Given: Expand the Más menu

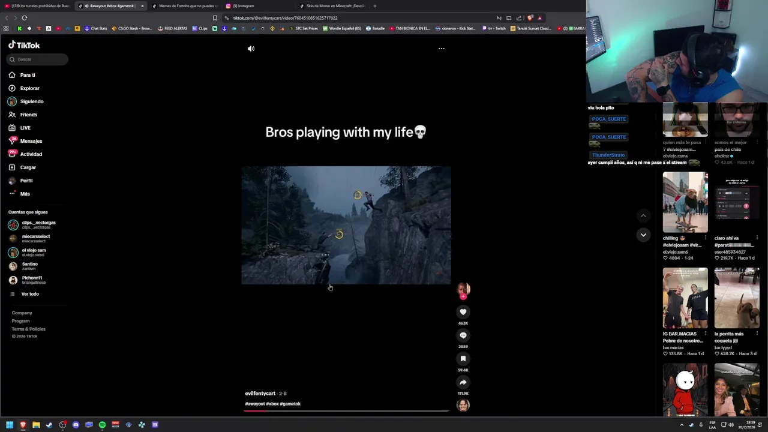Looking at the screenshot, I should 25,194.
